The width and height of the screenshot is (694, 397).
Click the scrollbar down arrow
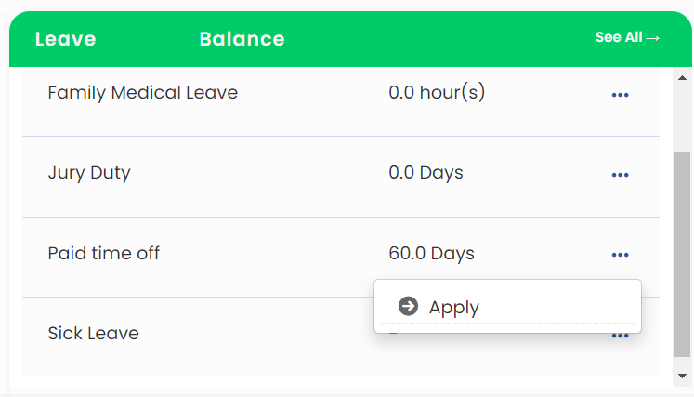point(682,377)
